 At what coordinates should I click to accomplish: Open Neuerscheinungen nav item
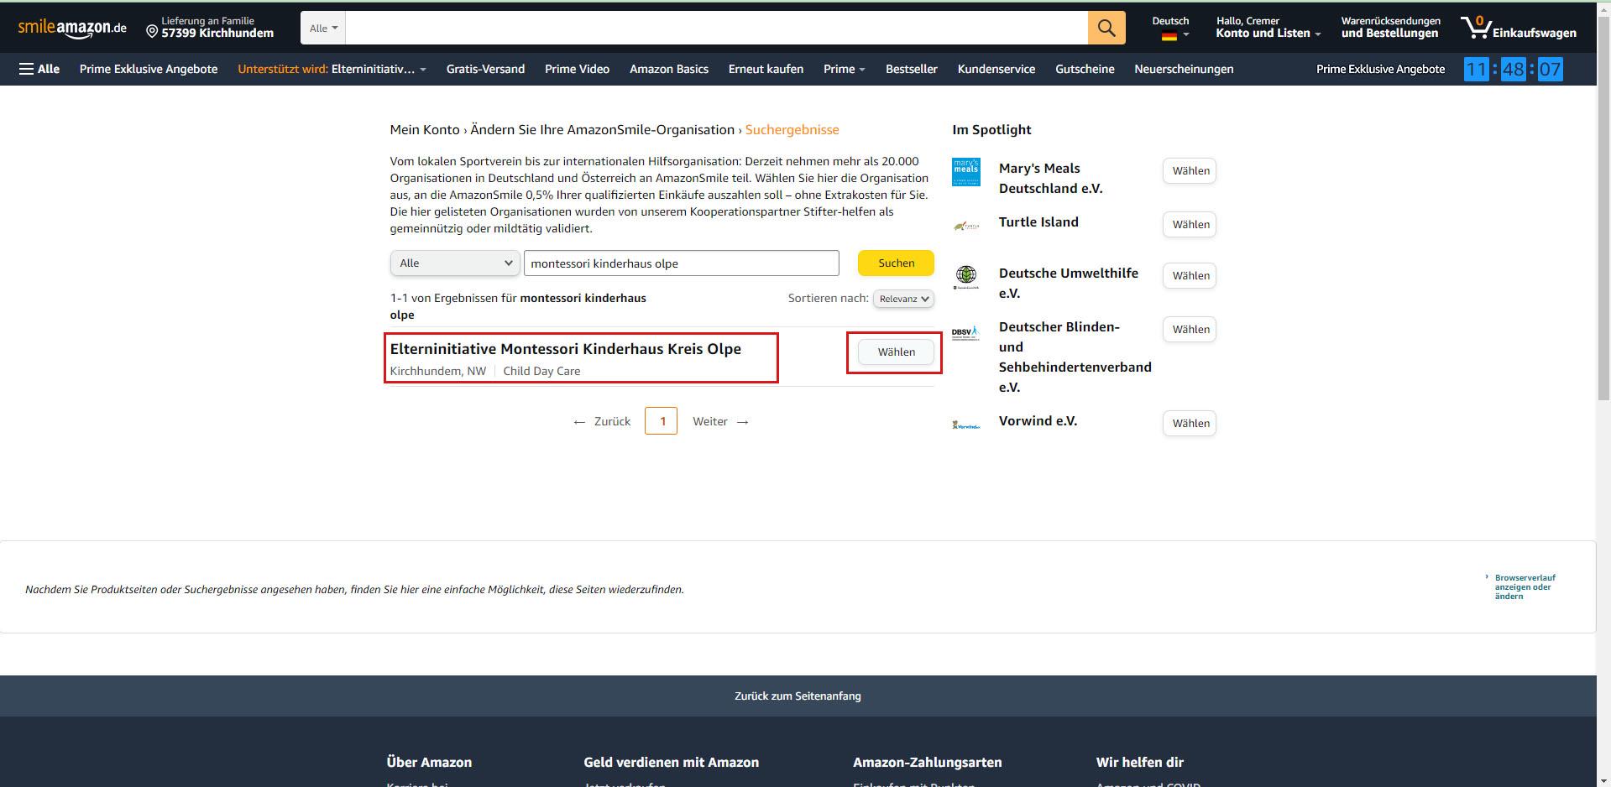tap(1184, 69)
